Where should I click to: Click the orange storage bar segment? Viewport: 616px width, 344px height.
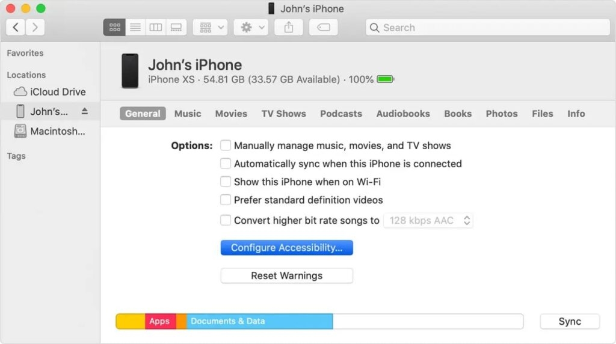click(181, 321)
